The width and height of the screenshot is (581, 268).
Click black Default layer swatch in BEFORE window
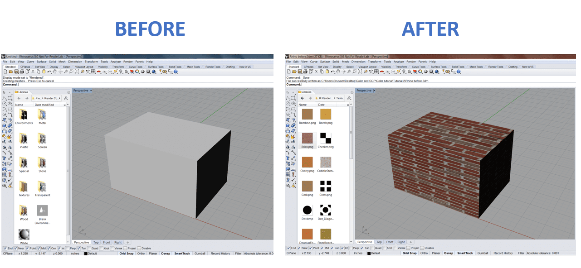pos(85,254)
